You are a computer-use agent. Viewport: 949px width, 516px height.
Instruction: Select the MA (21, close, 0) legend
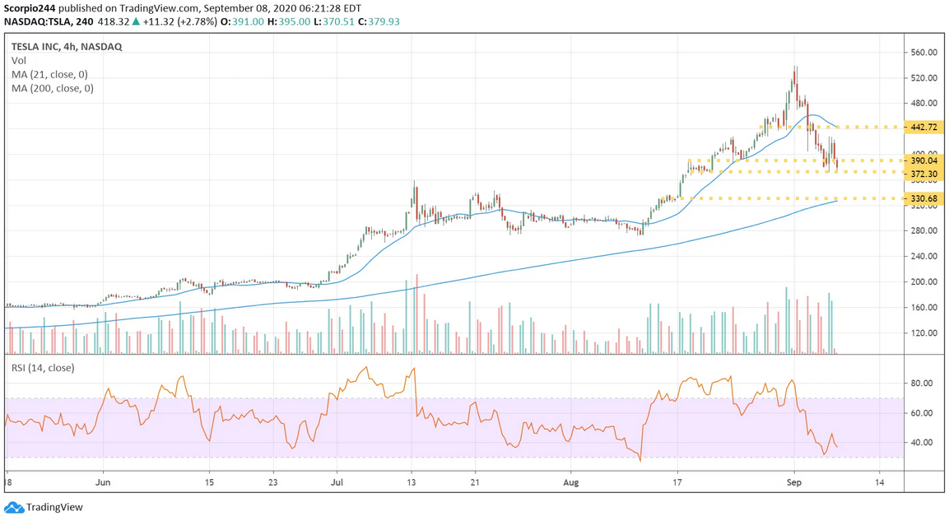tap(49, 74)
